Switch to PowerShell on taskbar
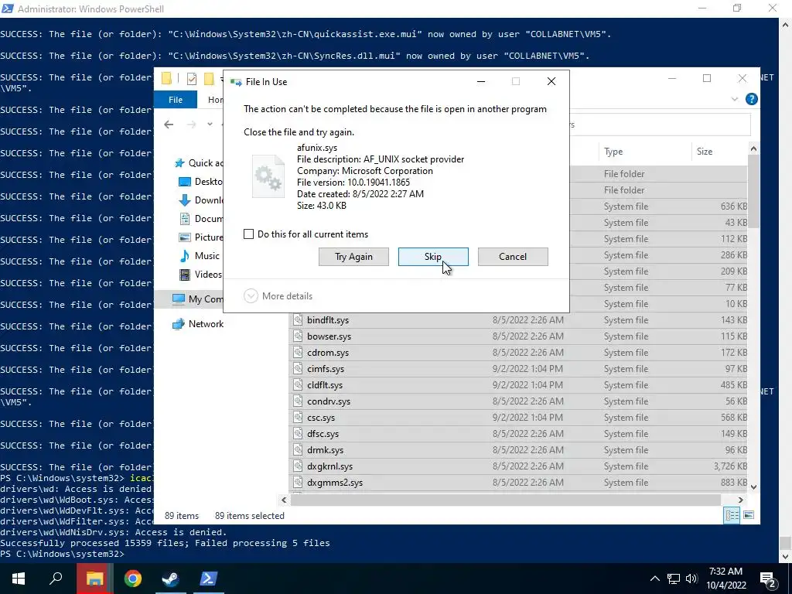792x594 pixels. (x=209, y=579)
